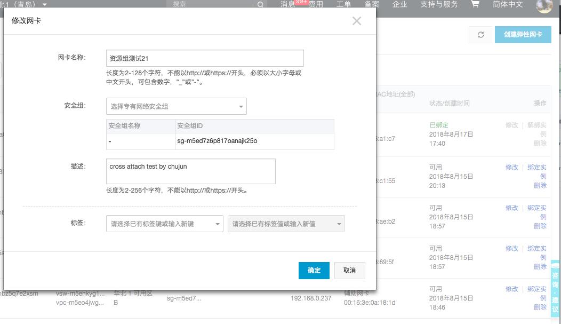The width and height of the screenshot is (561, 324).
Task: Switch language via 简体中文
Action: pos(508,5)
